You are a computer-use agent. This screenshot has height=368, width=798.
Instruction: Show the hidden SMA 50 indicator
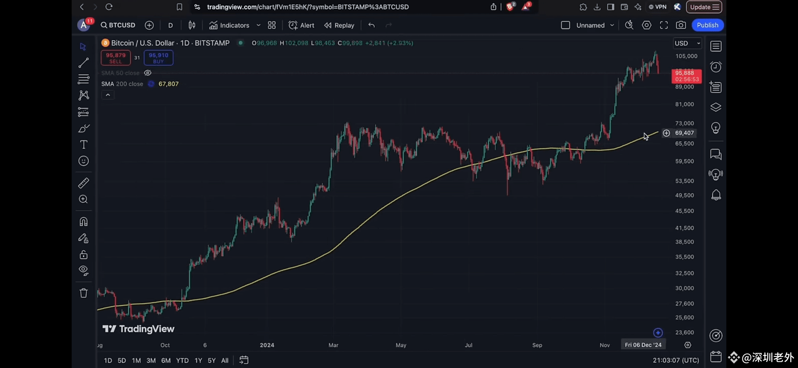pos(148,73)
